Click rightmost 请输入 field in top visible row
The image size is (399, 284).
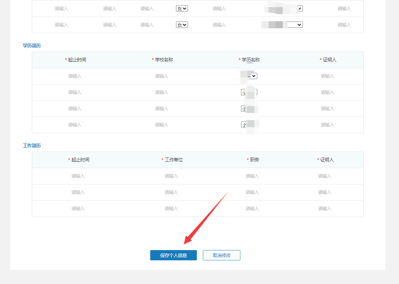pos(344,8)
